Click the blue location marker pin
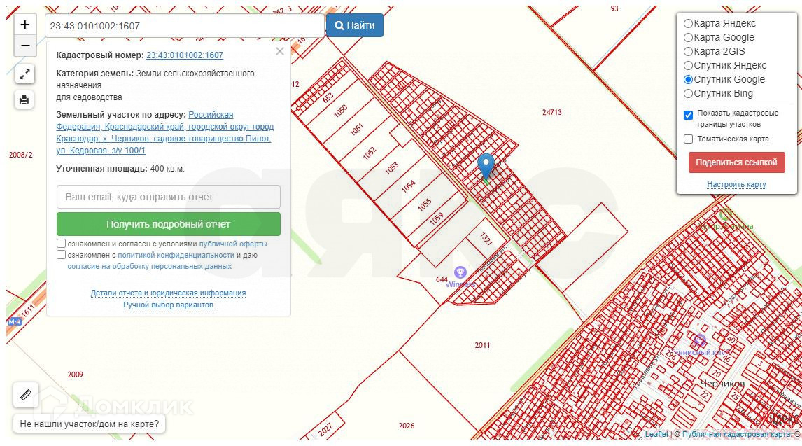The image size is (802, 446). point(486,168)
